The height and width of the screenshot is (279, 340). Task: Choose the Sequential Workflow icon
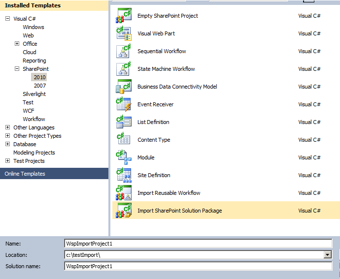[x=123, y=51]
